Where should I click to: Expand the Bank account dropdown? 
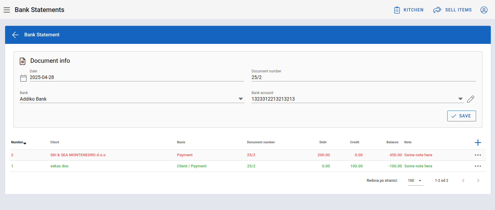click(x=460, y=99)
